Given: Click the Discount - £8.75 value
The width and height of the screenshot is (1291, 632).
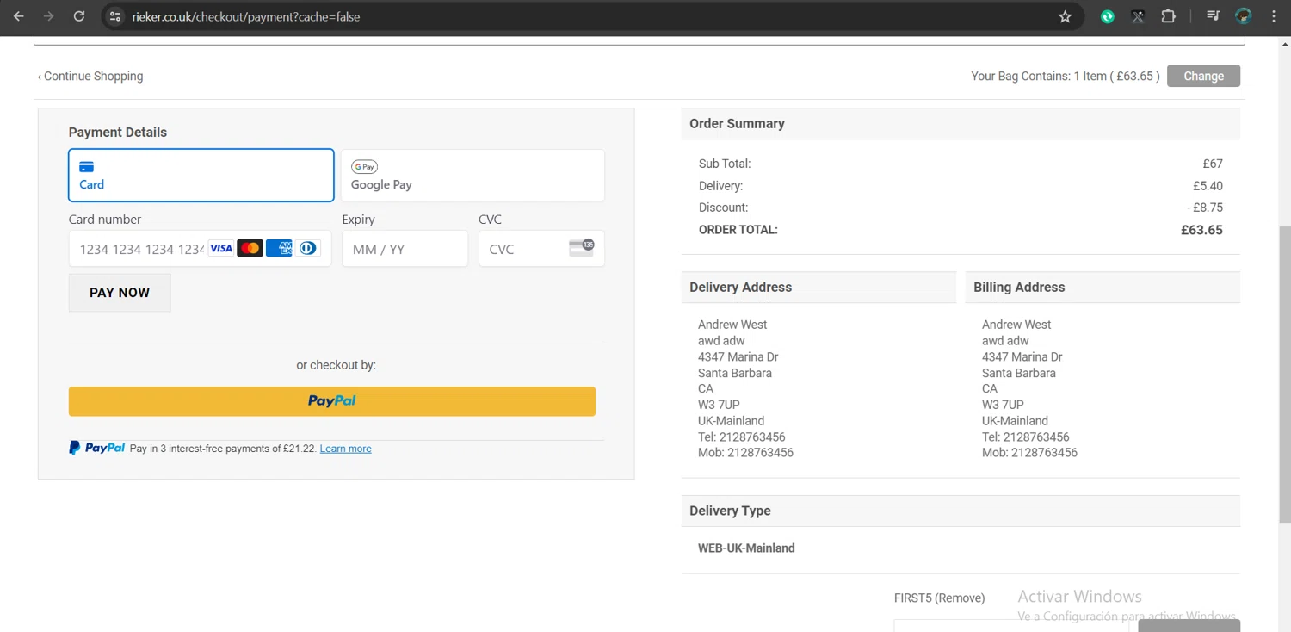Looking at the screenshot, I should pos(1205,208).
